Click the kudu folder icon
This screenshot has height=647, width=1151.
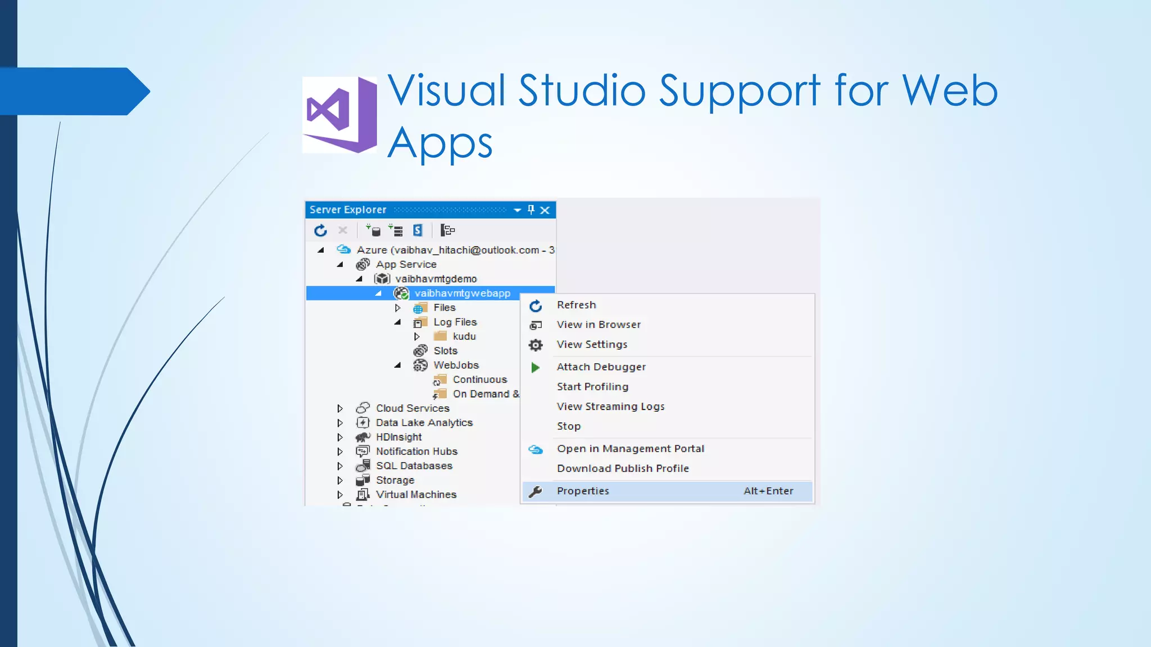pyautogui.click(x=440, y=336)
